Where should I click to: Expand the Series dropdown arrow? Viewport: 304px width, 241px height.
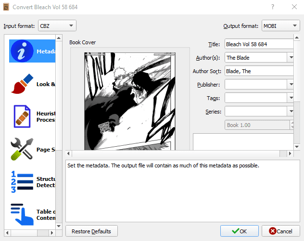click(x=291, y=111)
